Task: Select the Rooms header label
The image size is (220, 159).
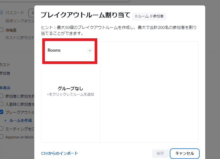Action: tap(54, 50)
